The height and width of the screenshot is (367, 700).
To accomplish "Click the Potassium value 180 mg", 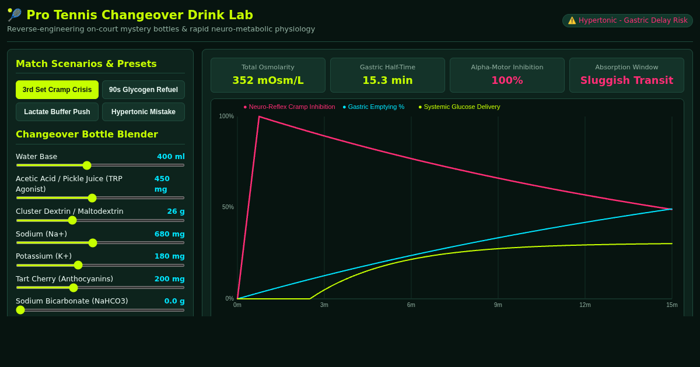I will tap(170, 256).
